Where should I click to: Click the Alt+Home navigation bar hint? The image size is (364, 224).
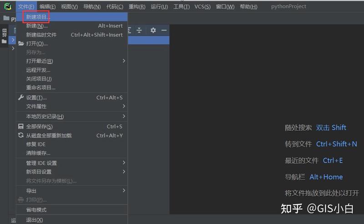click(326, 177)
